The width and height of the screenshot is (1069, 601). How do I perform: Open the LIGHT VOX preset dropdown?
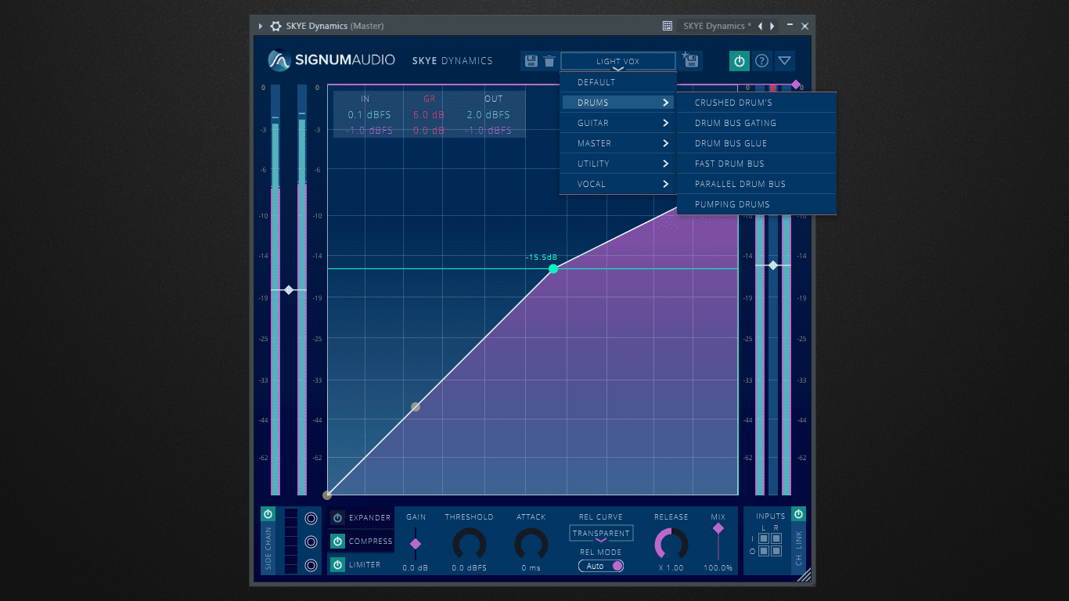coord(618,61)
